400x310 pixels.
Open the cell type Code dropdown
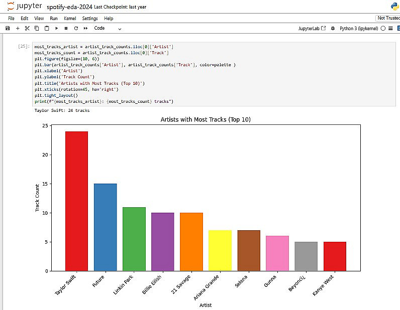pos(108,28)
